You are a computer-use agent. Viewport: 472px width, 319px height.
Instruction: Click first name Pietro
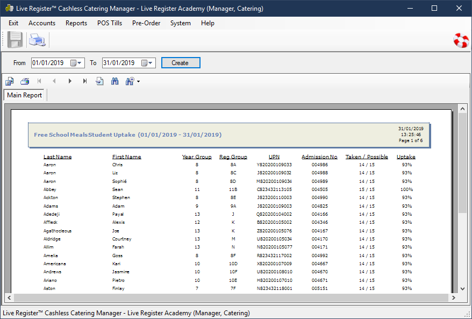click(x=118, y=280)
